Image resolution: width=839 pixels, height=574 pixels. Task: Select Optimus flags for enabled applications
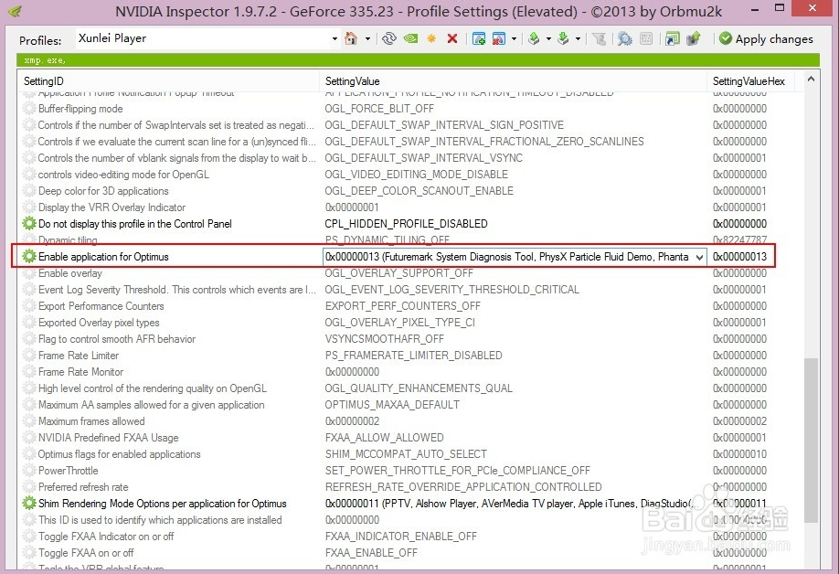click(120, 454)
